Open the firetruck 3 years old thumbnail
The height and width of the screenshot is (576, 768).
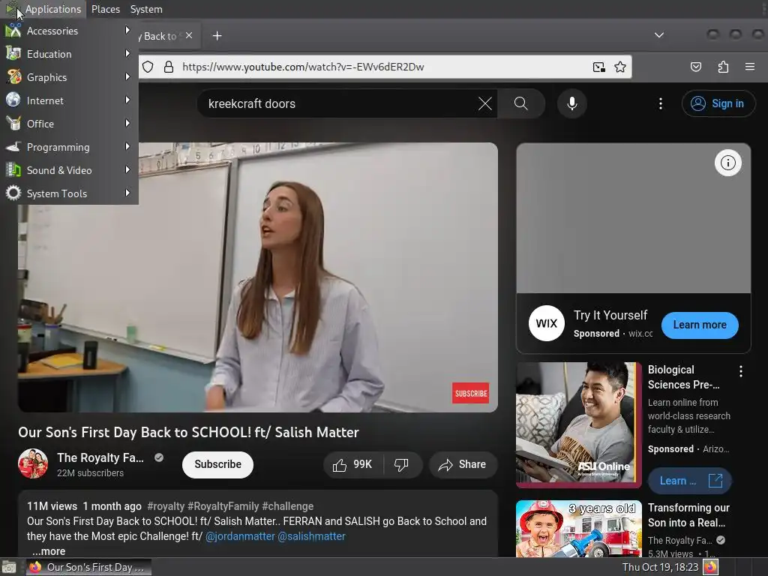coord(579,529)
